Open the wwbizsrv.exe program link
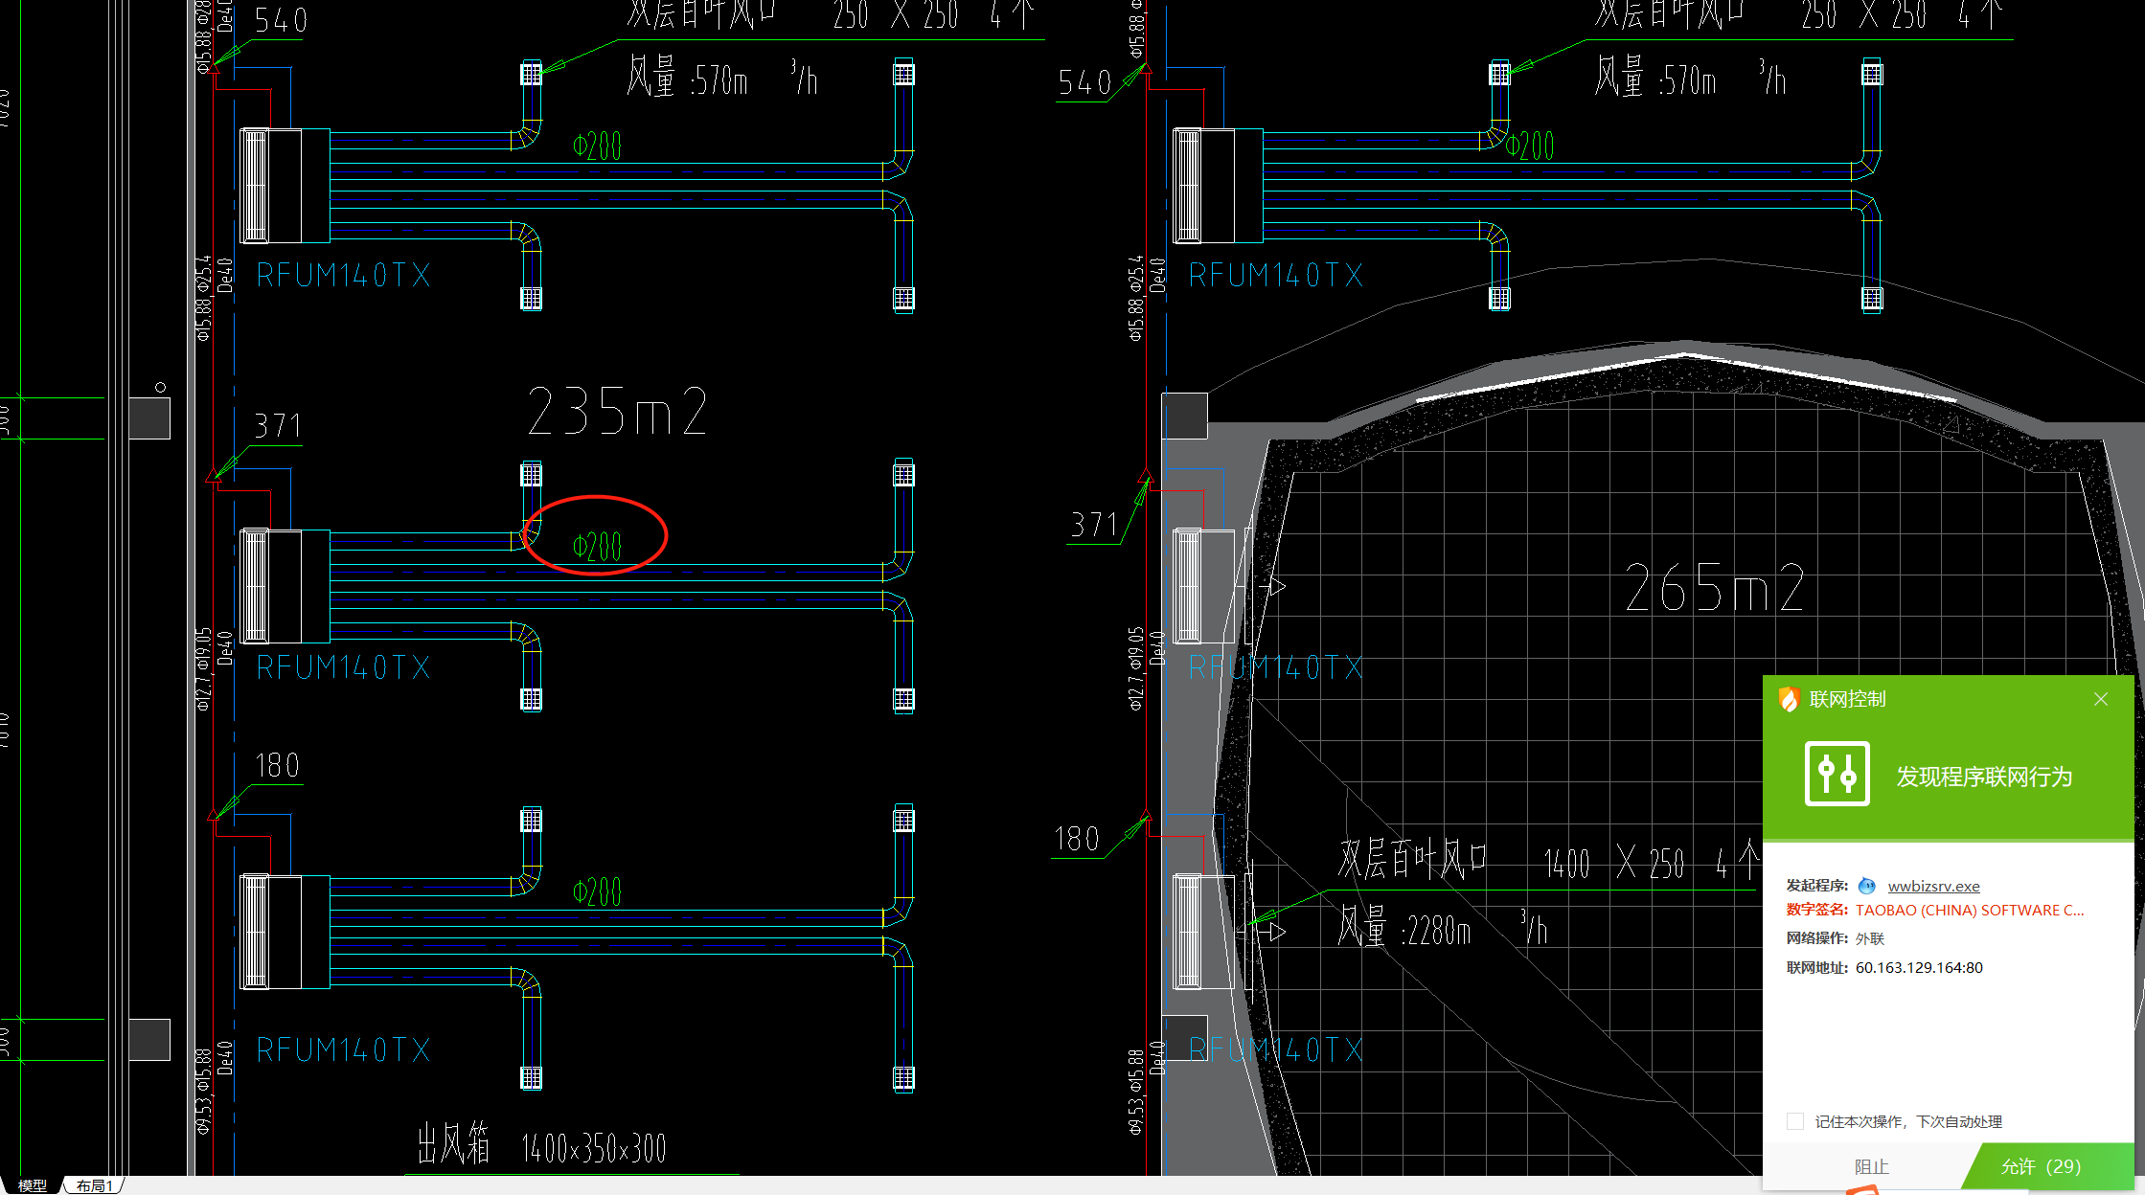Screen dimensions: 2145x1195 [x=1933, y=886]
